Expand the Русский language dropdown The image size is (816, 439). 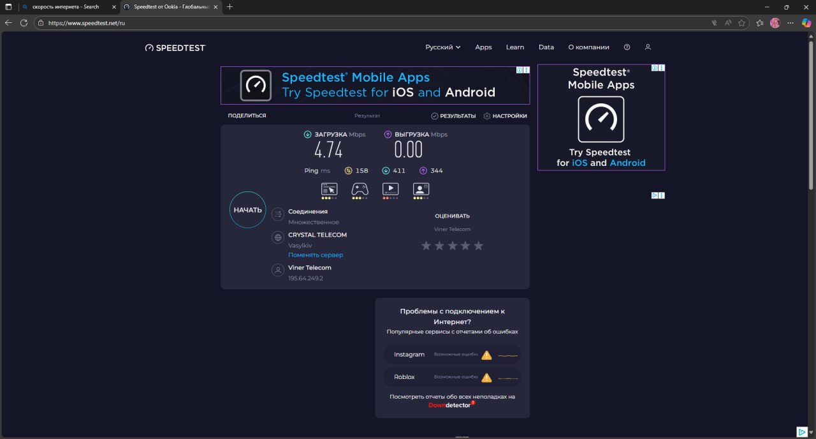pyautogui.click(x=443, y=47)
